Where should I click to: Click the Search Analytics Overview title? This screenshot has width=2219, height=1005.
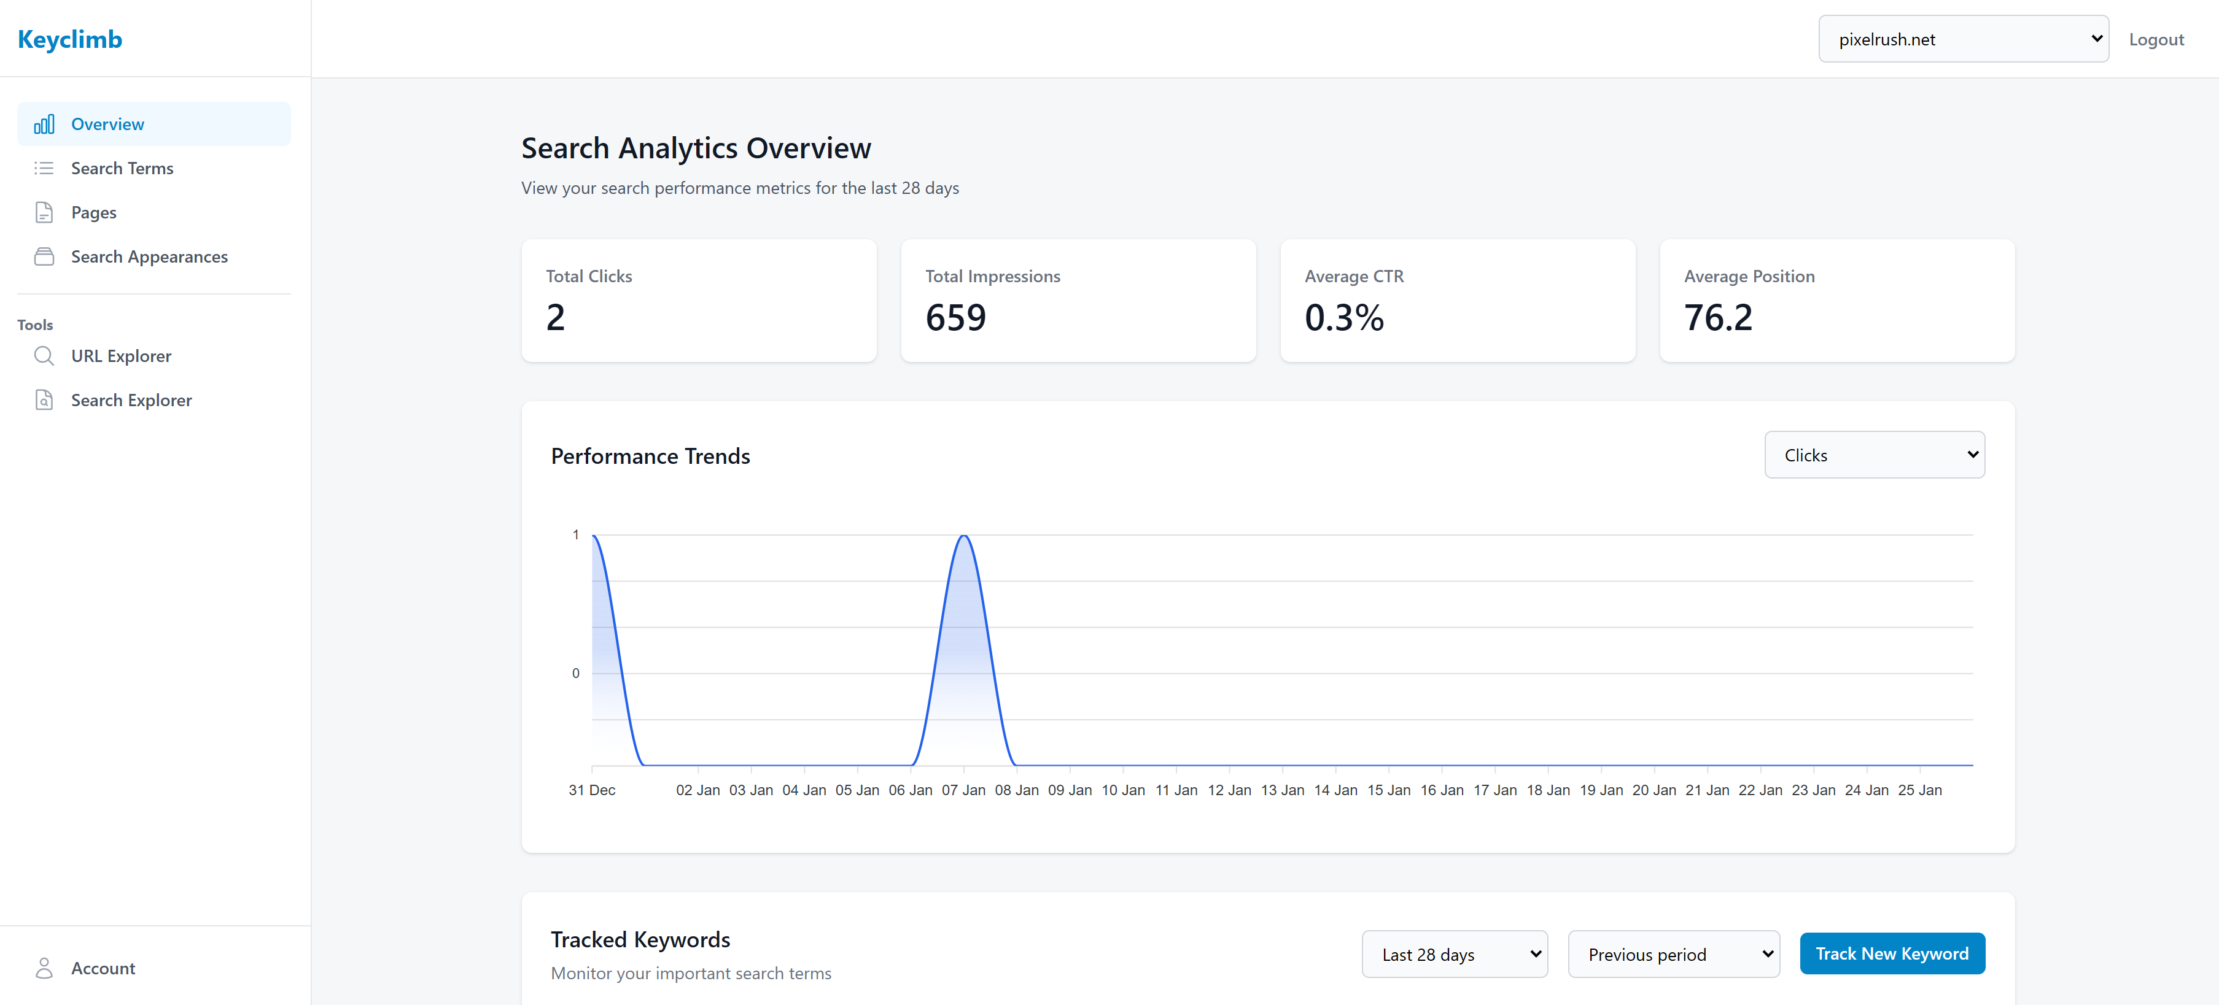point(696,148)
